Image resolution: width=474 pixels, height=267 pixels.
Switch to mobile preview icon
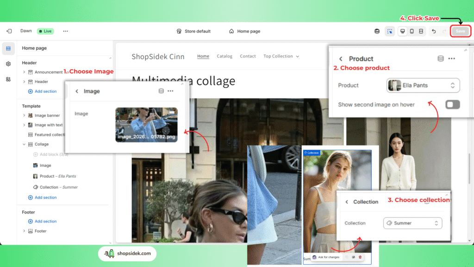pyautogui.click(x=412, y=31)
